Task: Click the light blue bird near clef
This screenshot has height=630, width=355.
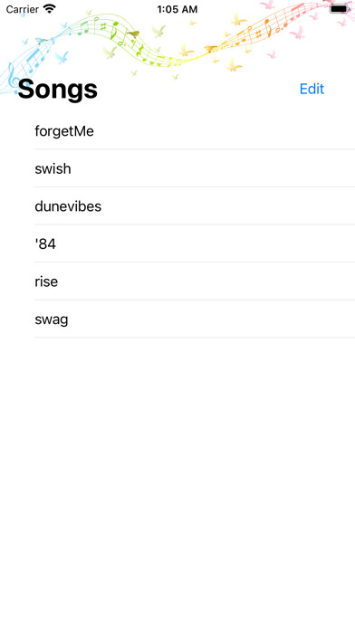Action: [x=62, y=57]
